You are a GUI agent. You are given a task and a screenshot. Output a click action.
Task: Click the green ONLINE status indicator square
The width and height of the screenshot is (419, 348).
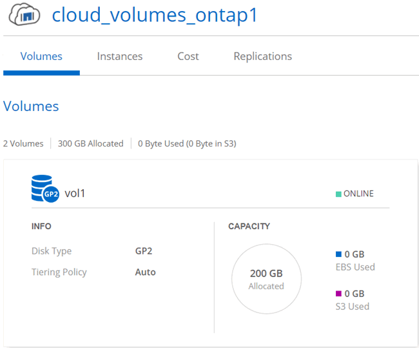(338, 194)
